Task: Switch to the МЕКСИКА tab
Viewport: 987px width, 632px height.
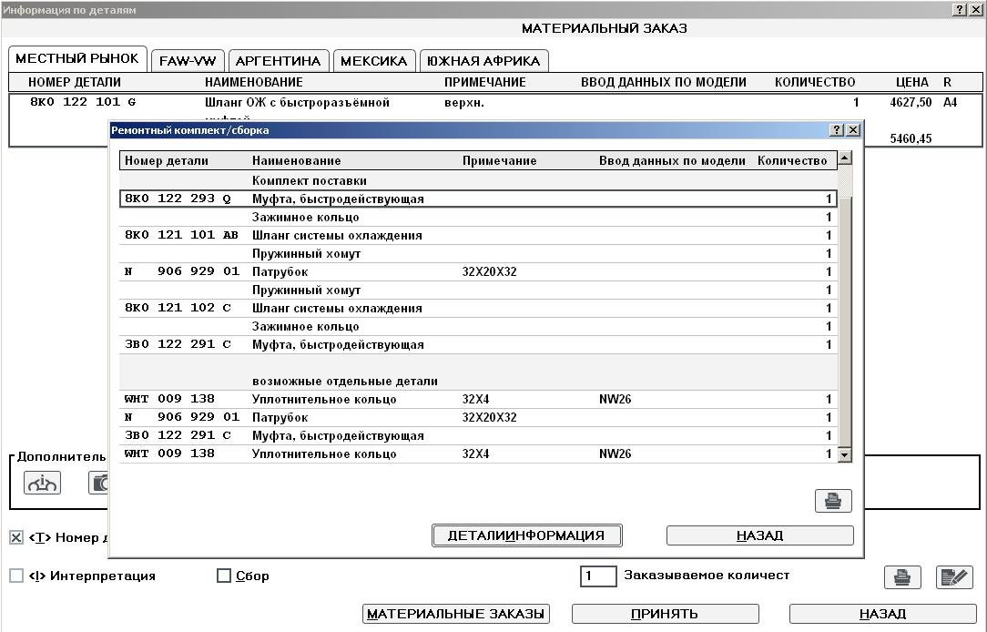Action: tap(374, 61)
